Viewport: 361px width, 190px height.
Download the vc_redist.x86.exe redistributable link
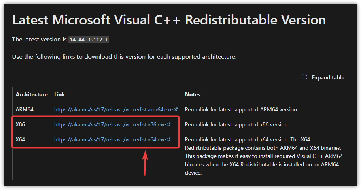tap(110, 124)
